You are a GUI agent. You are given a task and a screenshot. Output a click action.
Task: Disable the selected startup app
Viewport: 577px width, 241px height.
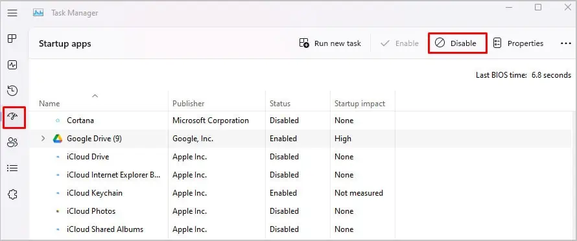point(458,43)
